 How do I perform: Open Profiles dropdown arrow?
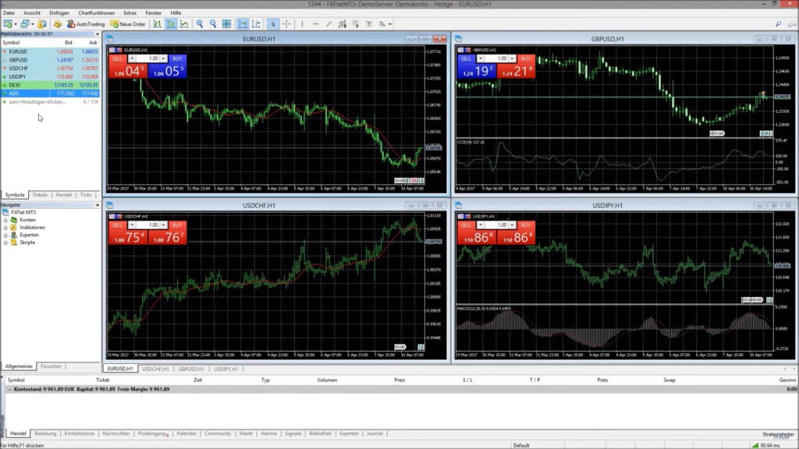click(x=32, y=24)
